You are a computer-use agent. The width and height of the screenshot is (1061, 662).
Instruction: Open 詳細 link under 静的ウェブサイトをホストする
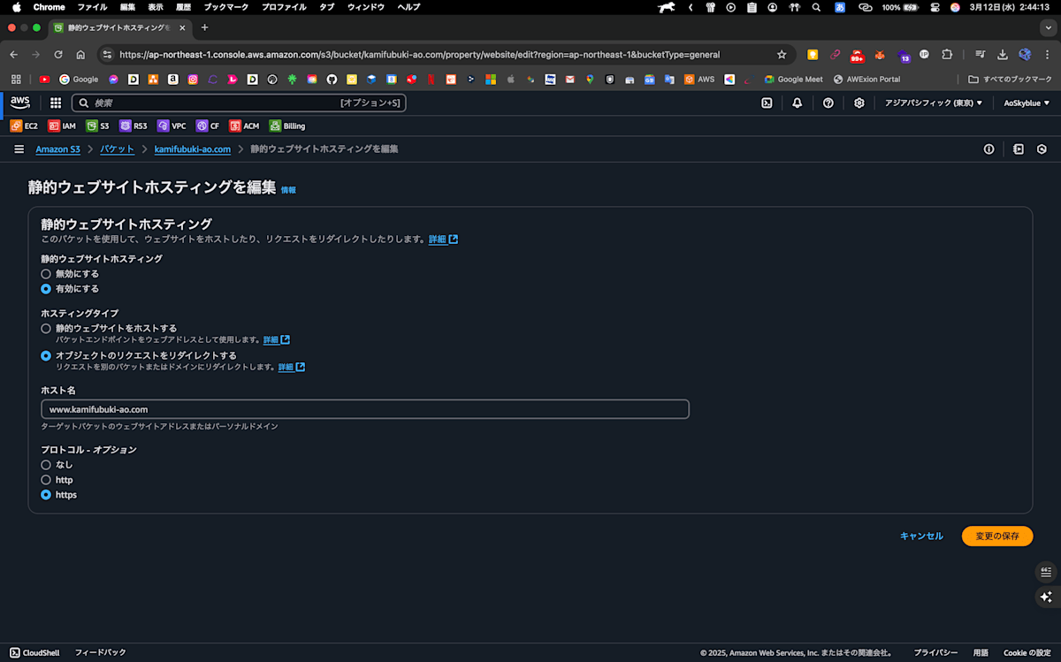[276, 340]
